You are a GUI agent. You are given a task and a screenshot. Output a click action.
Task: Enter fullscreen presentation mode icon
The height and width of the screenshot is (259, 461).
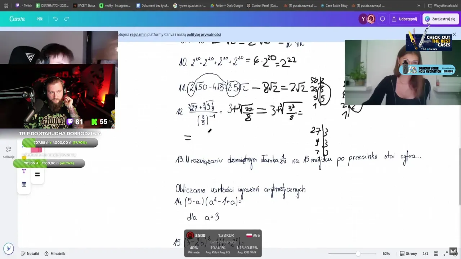[x=445, y=254]
